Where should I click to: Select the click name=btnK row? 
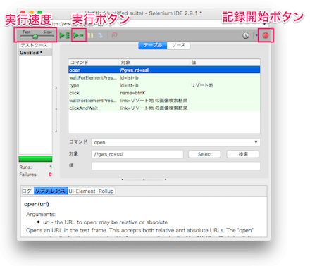pos(164,93)
